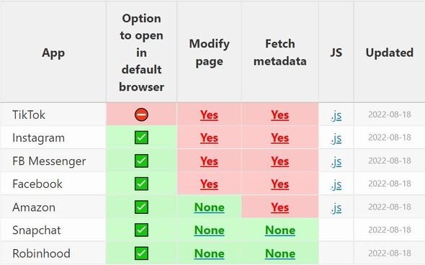
Task: Open Amazon's .js file link
Action: (336, 208)
